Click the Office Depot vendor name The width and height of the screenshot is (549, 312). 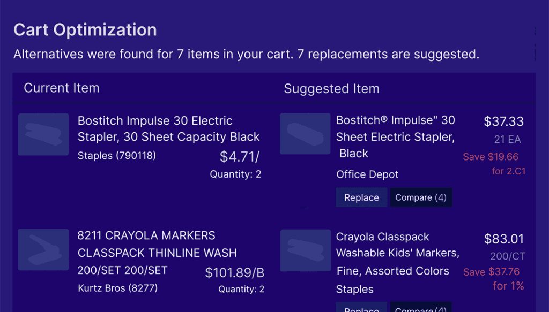[x=367, y=174]
